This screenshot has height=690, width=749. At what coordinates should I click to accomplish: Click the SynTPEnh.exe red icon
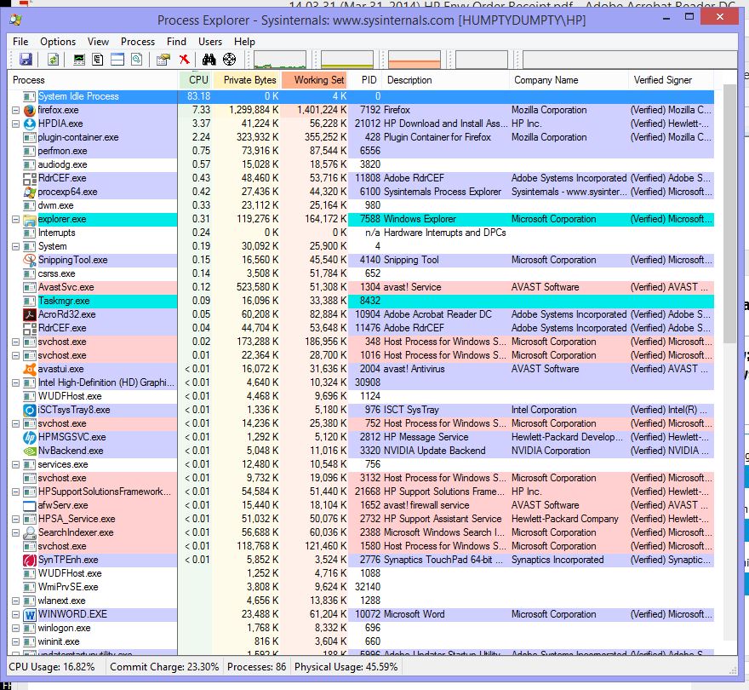tap(30, 560)
